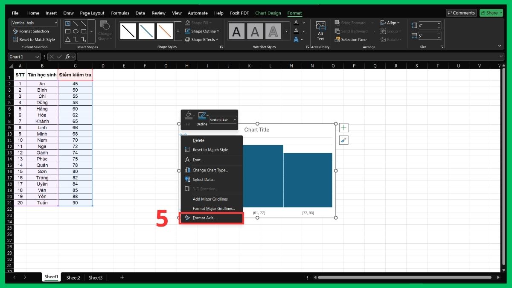The image size is (512, 288).
Task: Apply the orange line shape style
Action: tap(165, 31)
